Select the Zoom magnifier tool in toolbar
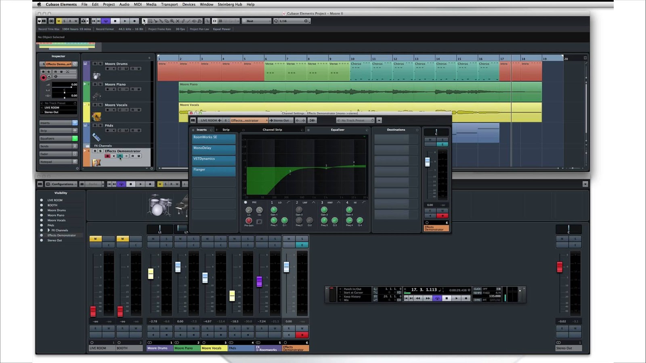Viewport: 646px width, 363px height. tap(172, 21)
